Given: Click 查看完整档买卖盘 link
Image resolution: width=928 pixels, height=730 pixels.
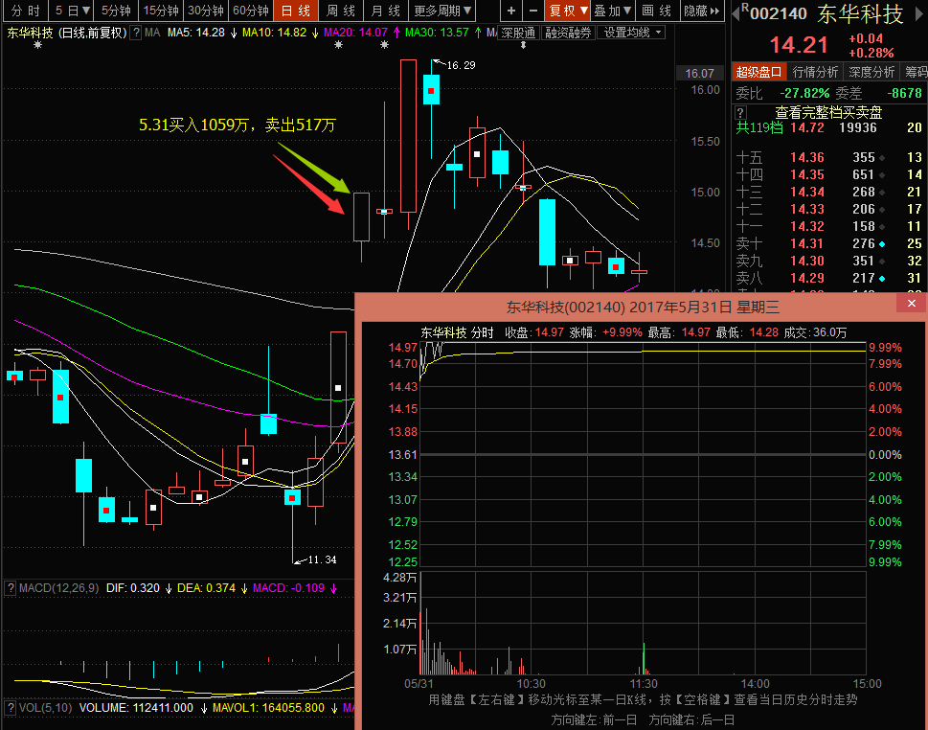Looking at the screenshot, I should 828,112.
